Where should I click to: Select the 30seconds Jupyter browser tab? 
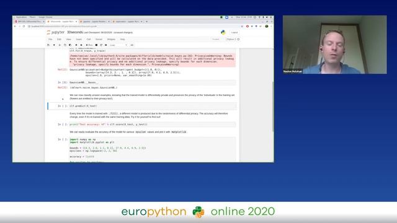coord(62,22)
